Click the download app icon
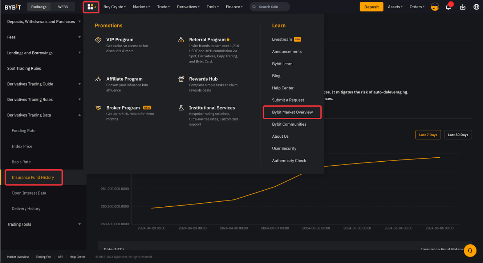Image resolution: width=483 pixels, height=263 pixels. pyautogui.click(x=462, y=7)
